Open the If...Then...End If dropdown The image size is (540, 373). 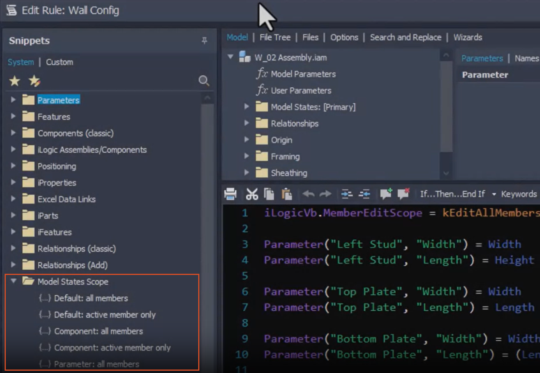pyautogui.click(x=494, y=194)
